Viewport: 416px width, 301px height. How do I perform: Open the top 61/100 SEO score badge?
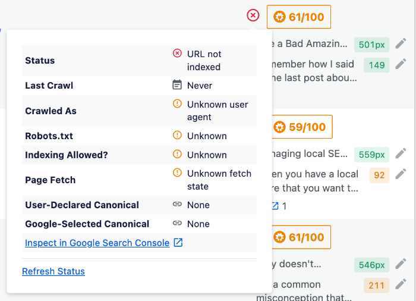(299, 17)
